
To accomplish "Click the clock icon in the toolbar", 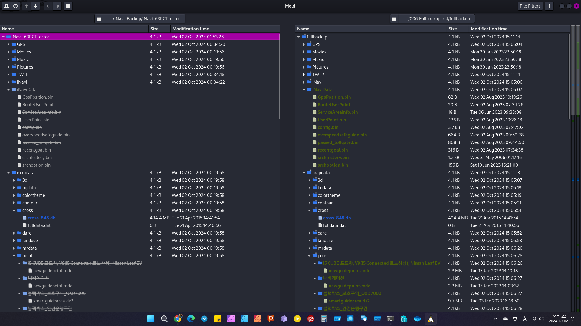I will coord(15,6).
